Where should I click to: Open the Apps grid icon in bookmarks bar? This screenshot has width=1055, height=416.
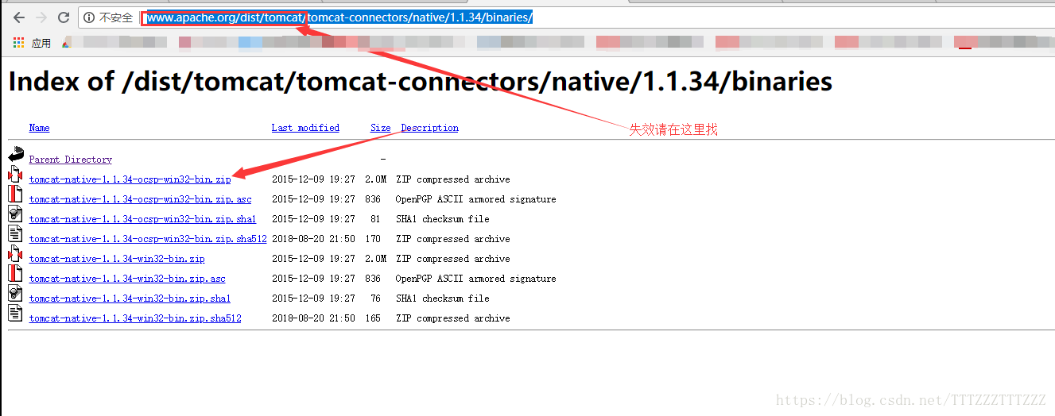(x=19, y=43)
